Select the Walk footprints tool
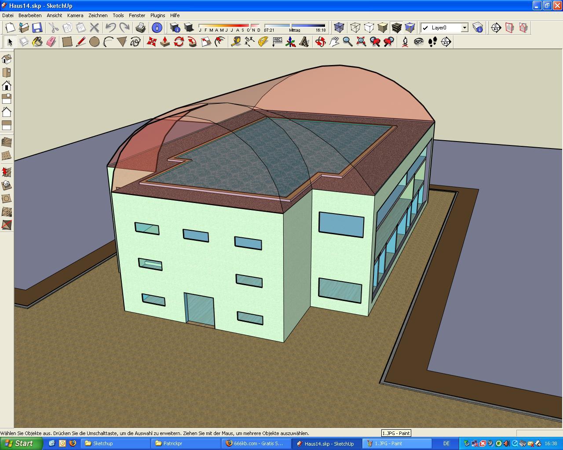Screen dimensions: 563x450 pyautogui.click(x=432, y=42)
